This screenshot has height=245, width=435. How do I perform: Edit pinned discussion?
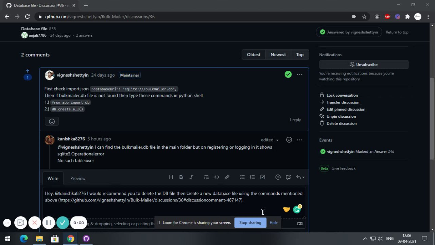pos(343,109)
